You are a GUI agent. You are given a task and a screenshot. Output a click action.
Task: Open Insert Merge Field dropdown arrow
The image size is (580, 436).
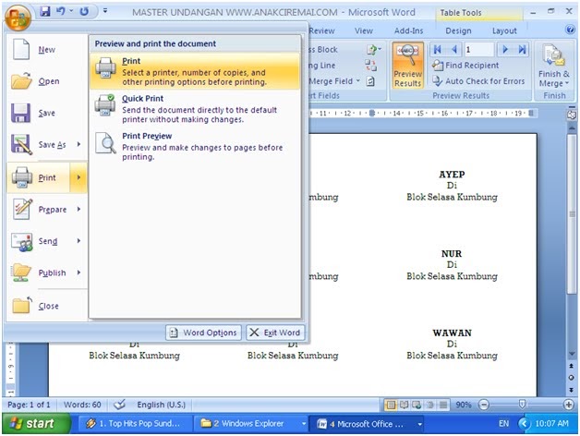(358, 80)
